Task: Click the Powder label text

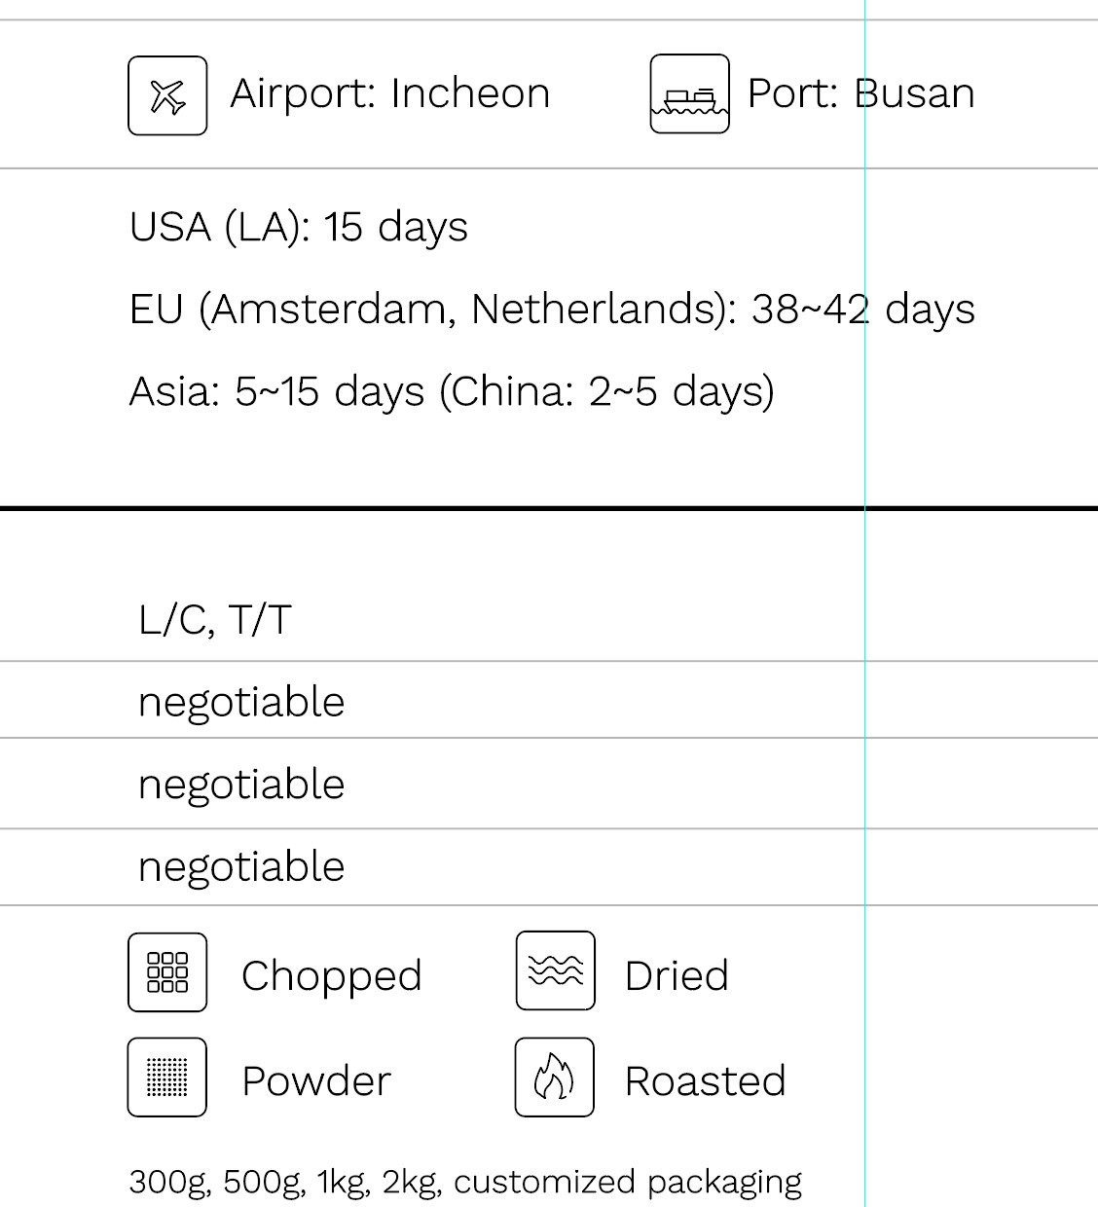Action: 316,1081
